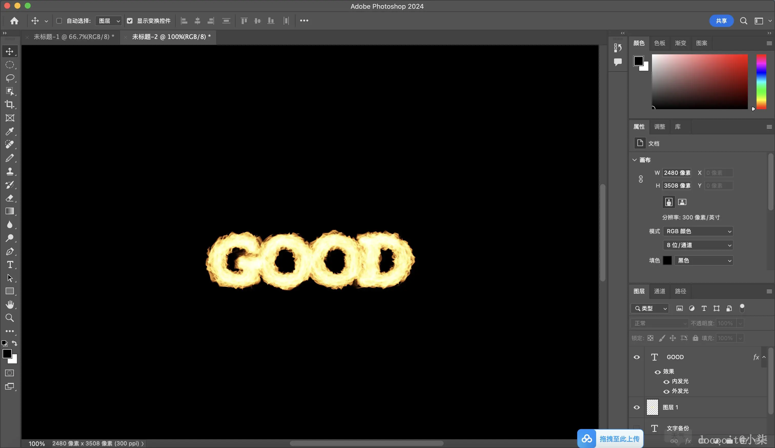775x448 pixels.
Task: Collapse the 画布 section
Action: [635, 160]
